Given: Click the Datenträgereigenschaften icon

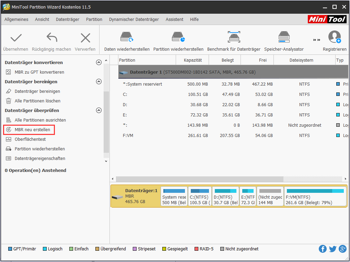Looking at the screenshot, I should pos(9,158).
